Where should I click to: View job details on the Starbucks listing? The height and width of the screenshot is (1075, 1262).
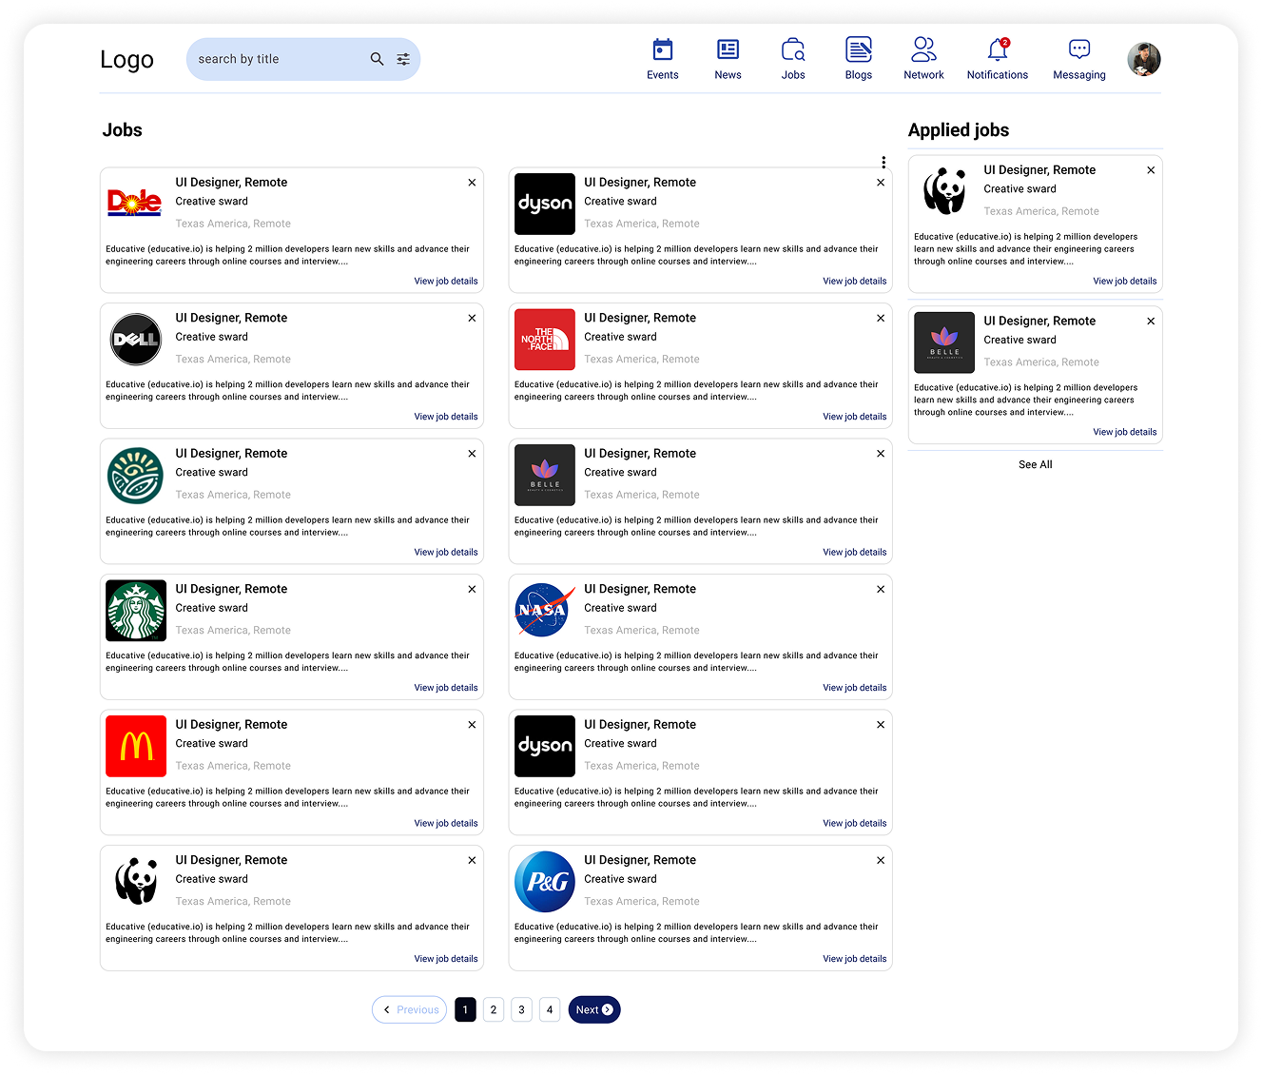tap(445, 687)
